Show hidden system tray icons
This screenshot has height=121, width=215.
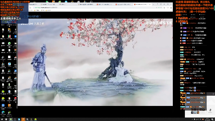(x=192, y=119)
